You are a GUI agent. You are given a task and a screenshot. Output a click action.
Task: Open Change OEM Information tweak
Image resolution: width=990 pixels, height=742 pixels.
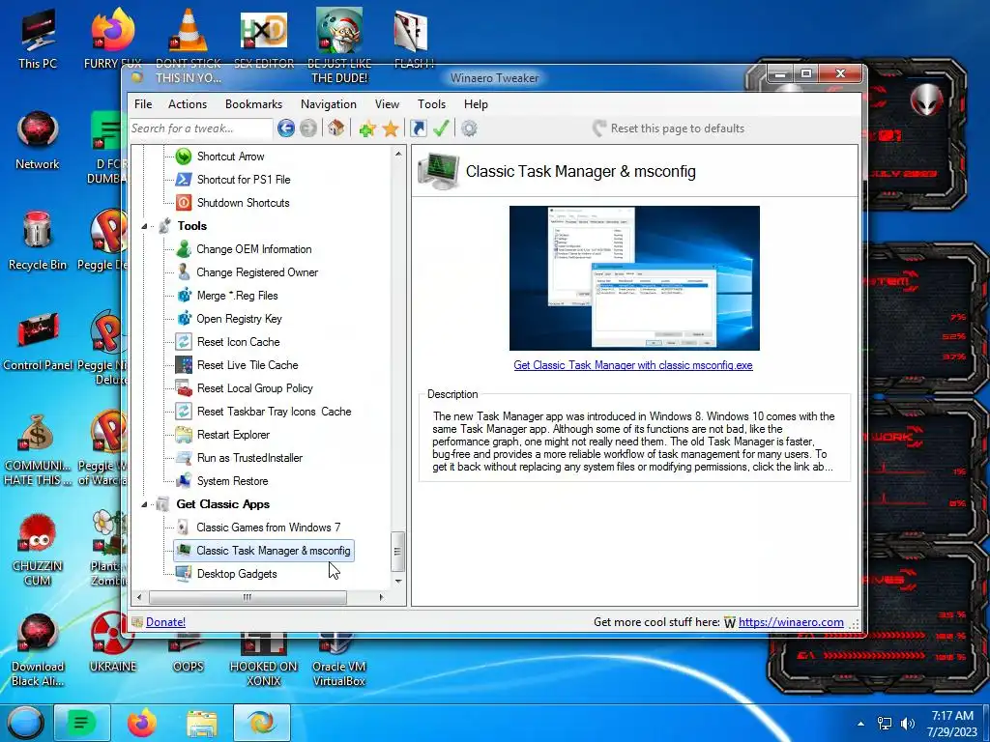pos(254,249)
